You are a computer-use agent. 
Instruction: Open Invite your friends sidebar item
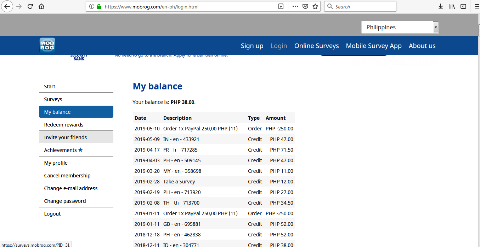pos(76,137)
